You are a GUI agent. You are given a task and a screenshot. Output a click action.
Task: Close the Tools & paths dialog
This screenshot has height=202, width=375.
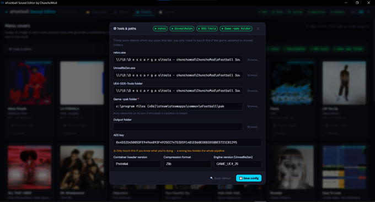pyautogui.click(x=258, y=29)
